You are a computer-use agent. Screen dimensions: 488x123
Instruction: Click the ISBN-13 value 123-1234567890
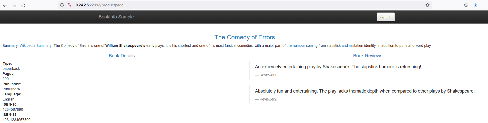coord(17,120)
